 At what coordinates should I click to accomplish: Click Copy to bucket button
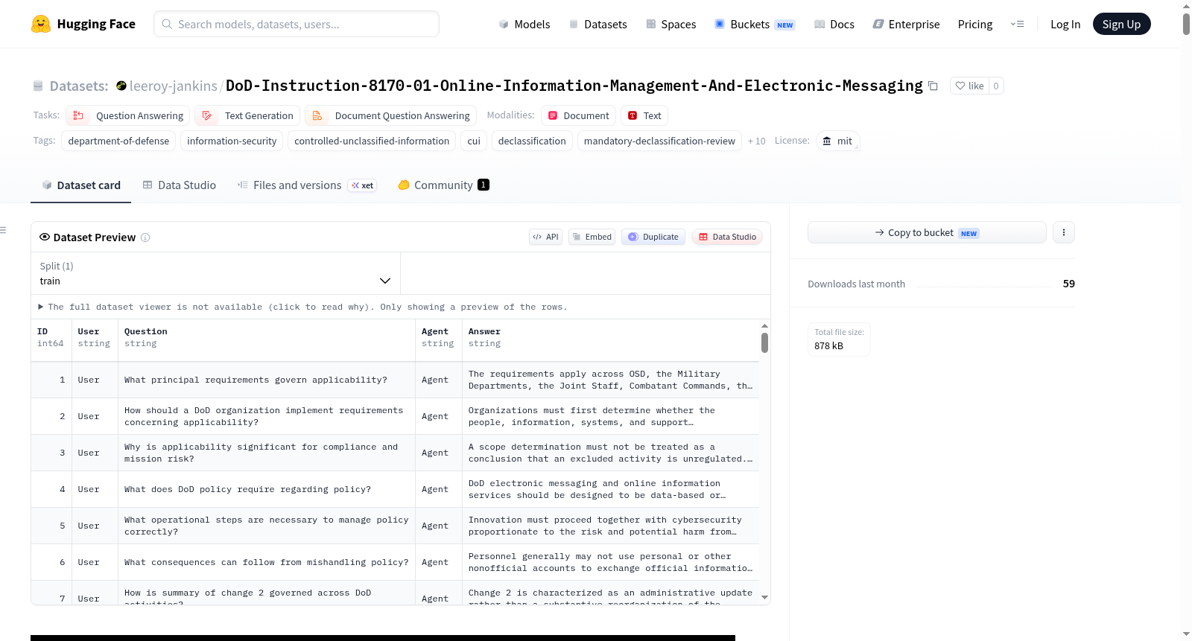[x=927, y=232]
